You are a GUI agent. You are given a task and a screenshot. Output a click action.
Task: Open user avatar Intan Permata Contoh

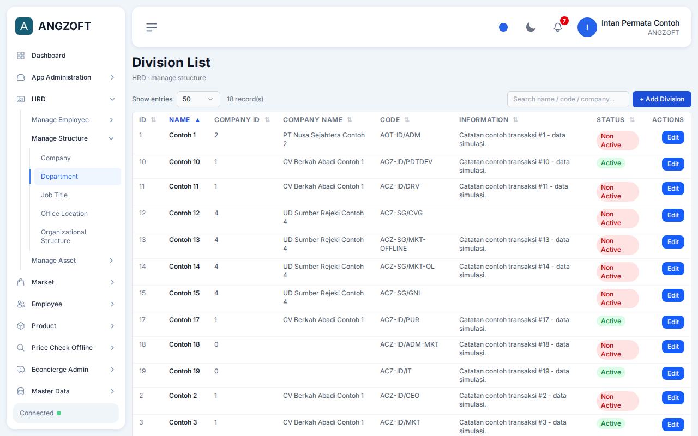[587, 27]
